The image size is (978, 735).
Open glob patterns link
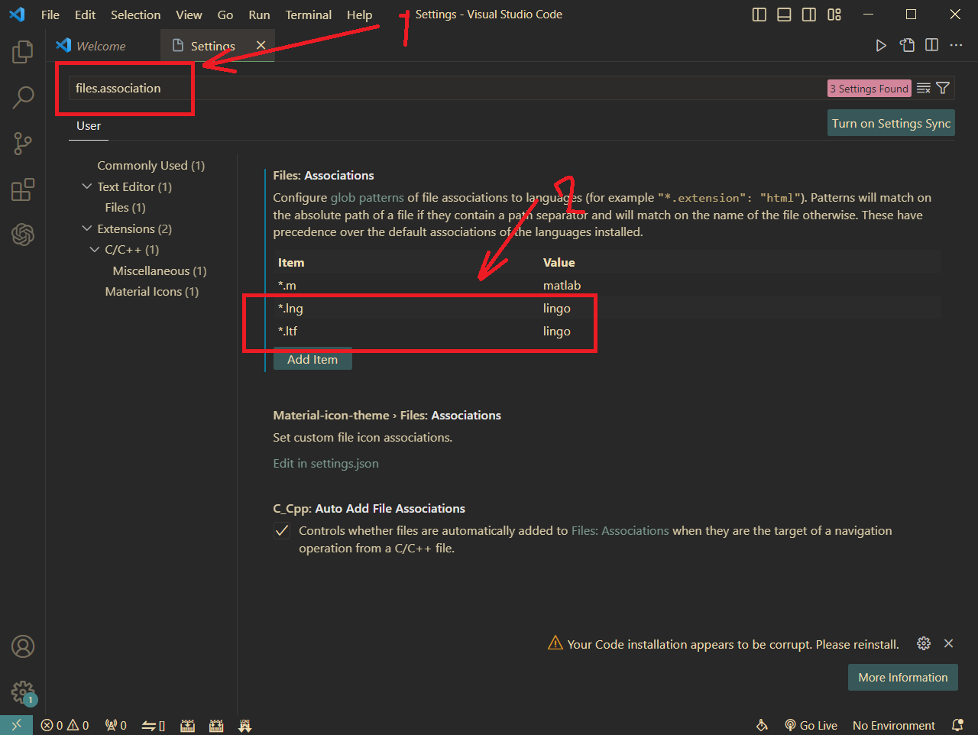tap(367, 197)
